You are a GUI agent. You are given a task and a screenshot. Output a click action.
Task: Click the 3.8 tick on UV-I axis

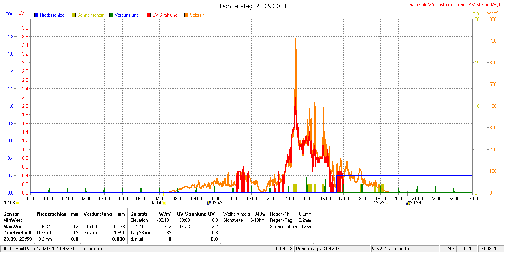pos(25,28)
